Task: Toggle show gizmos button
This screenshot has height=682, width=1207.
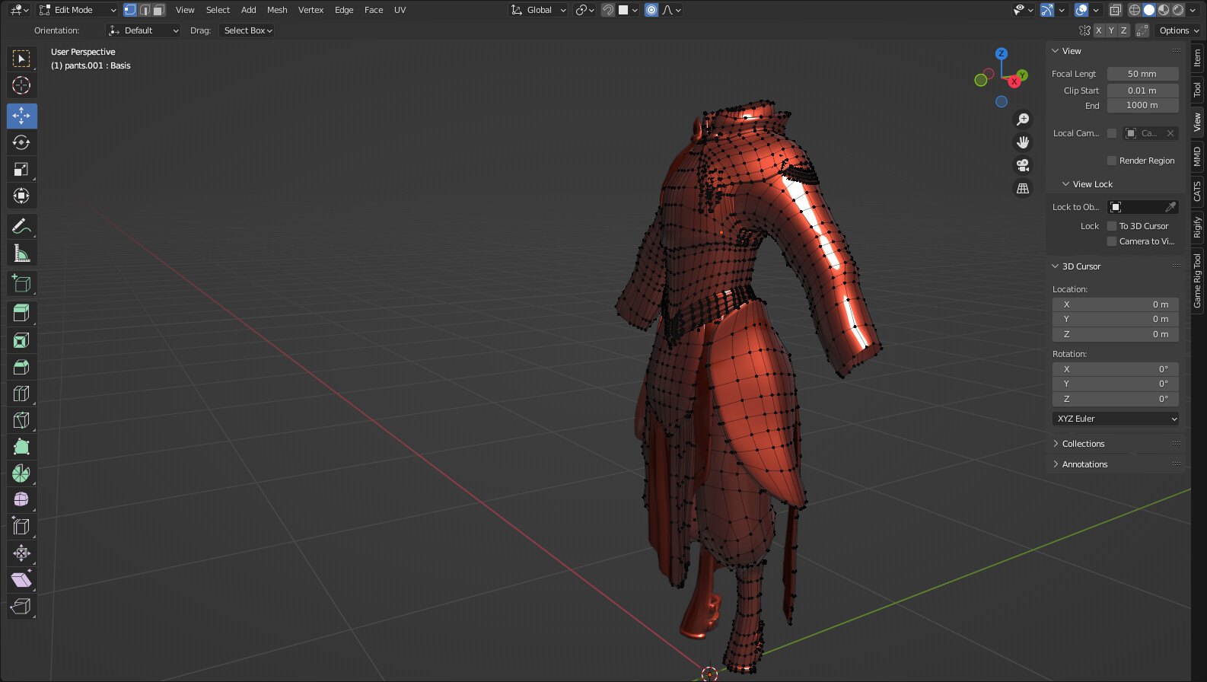Action: coord(1048,10)
